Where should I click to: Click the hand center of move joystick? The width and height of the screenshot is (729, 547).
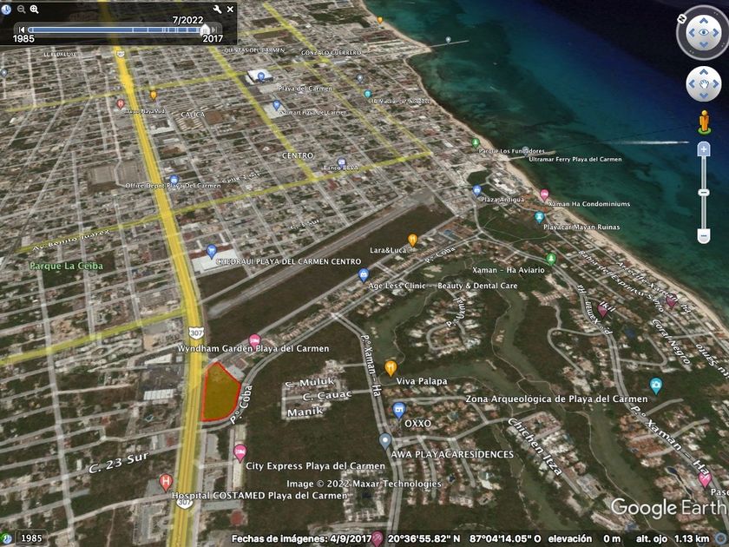coord(704,83)
